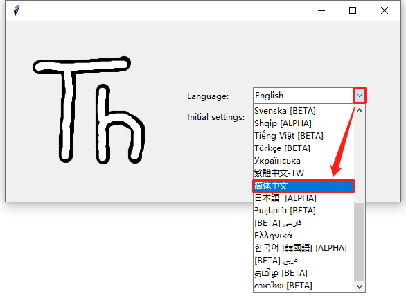Viewport: 406px width, 298px height.
Task: Click the language list scroll up arrow
Action: (359, 111)
